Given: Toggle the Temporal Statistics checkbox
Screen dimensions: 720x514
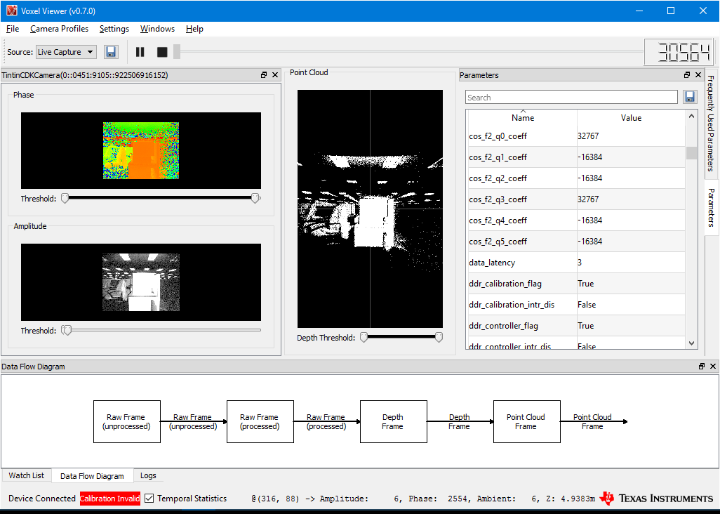Looking at the screenshot, I should coord(149,499).
